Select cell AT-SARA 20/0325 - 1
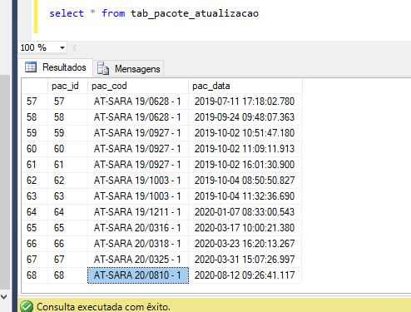This screenshot has height=312, width=411. 138,260
